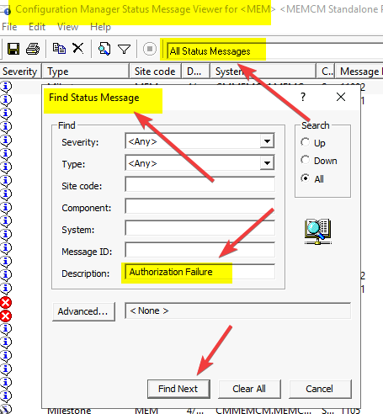Click the Copy toolbar icon
Viewport: 383px width, 414px height.
click(59, 49)
